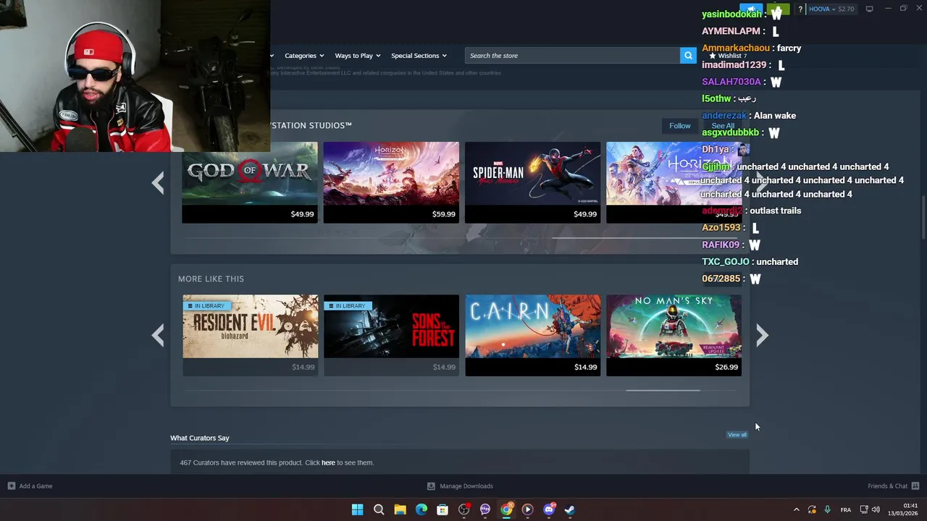This screenshot has height=521, width=927.
Task: Open Steam announcements megaphone button
Action: (750, 9)
